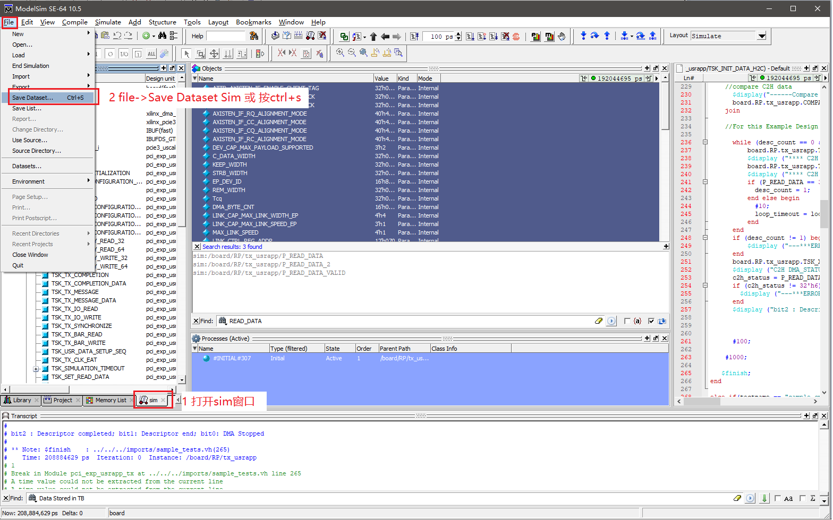Click the Run -All icon

[x=494, y=36]
